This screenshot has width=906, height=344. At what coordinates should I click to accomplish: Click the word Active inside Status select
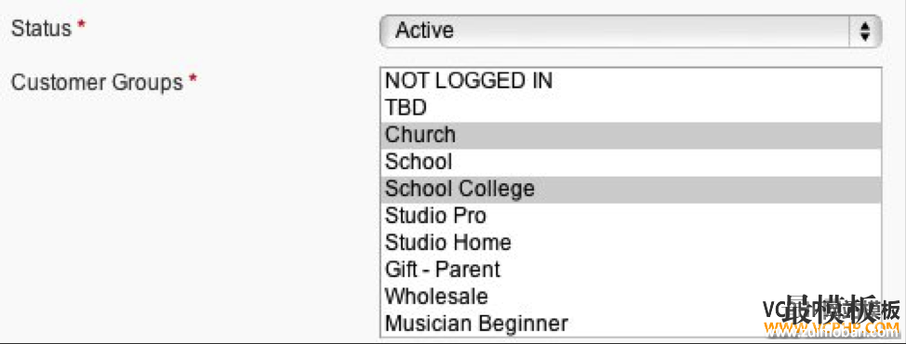[x=425, y=31]
